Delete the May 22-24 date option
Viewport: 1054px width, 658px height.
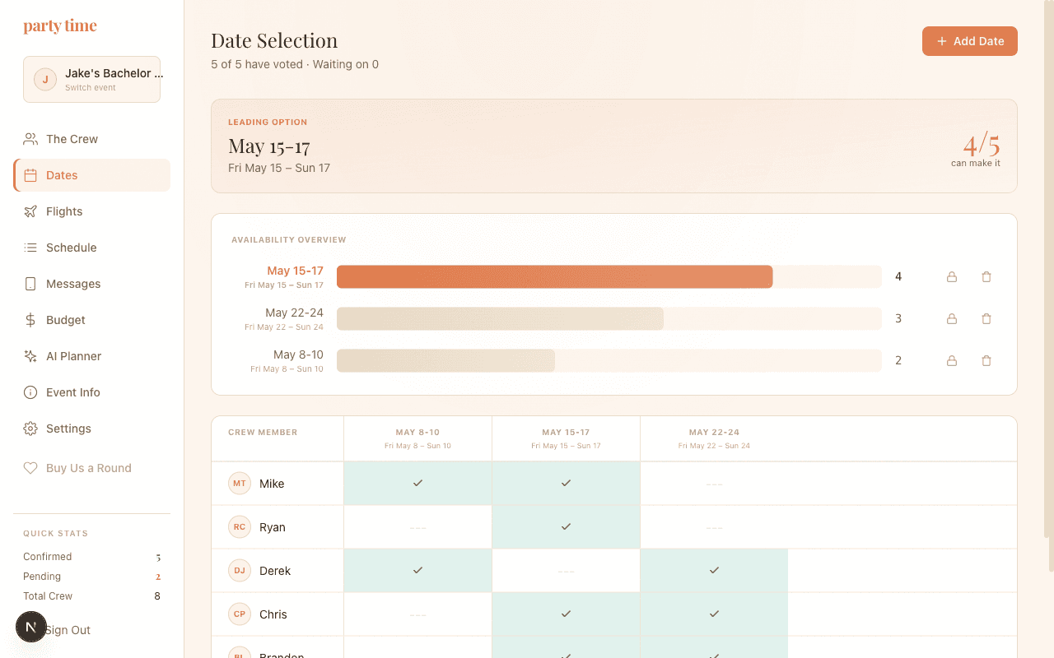(x=986, y=319)
